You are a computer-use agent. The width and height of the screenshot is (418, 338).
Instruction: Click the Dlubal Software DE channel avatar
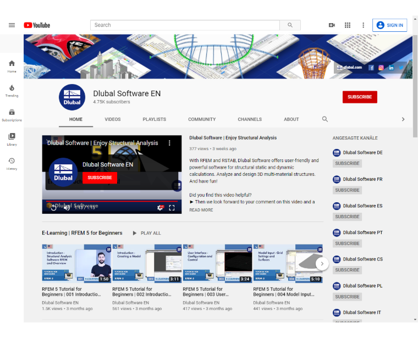(x=337, y=153)
